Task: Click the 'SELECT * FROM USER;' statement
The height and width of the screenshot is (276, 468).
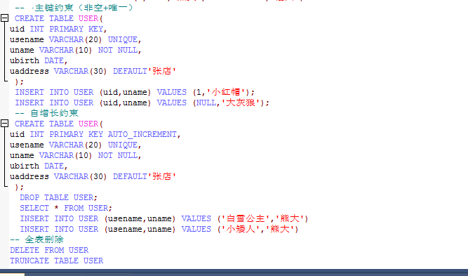Action: pyautogui.click(x=66, y=208)
